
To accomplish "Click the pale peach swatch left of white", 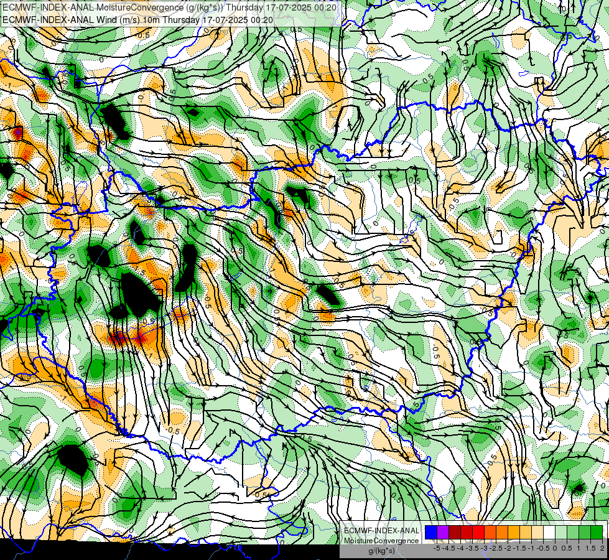I will [x=537, y=532].
